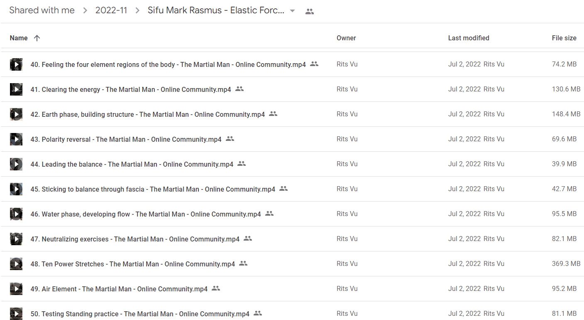Click shared people icon next to 41. Clearing the energy

click(x=239, y=89)
